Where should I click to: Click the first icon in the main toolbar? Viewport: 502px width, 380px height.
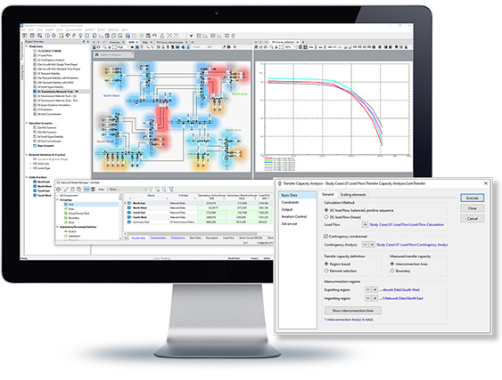25,36
